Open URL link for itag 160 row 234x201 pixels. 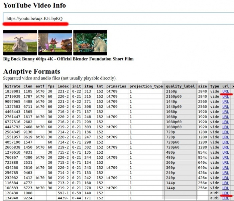226,183
